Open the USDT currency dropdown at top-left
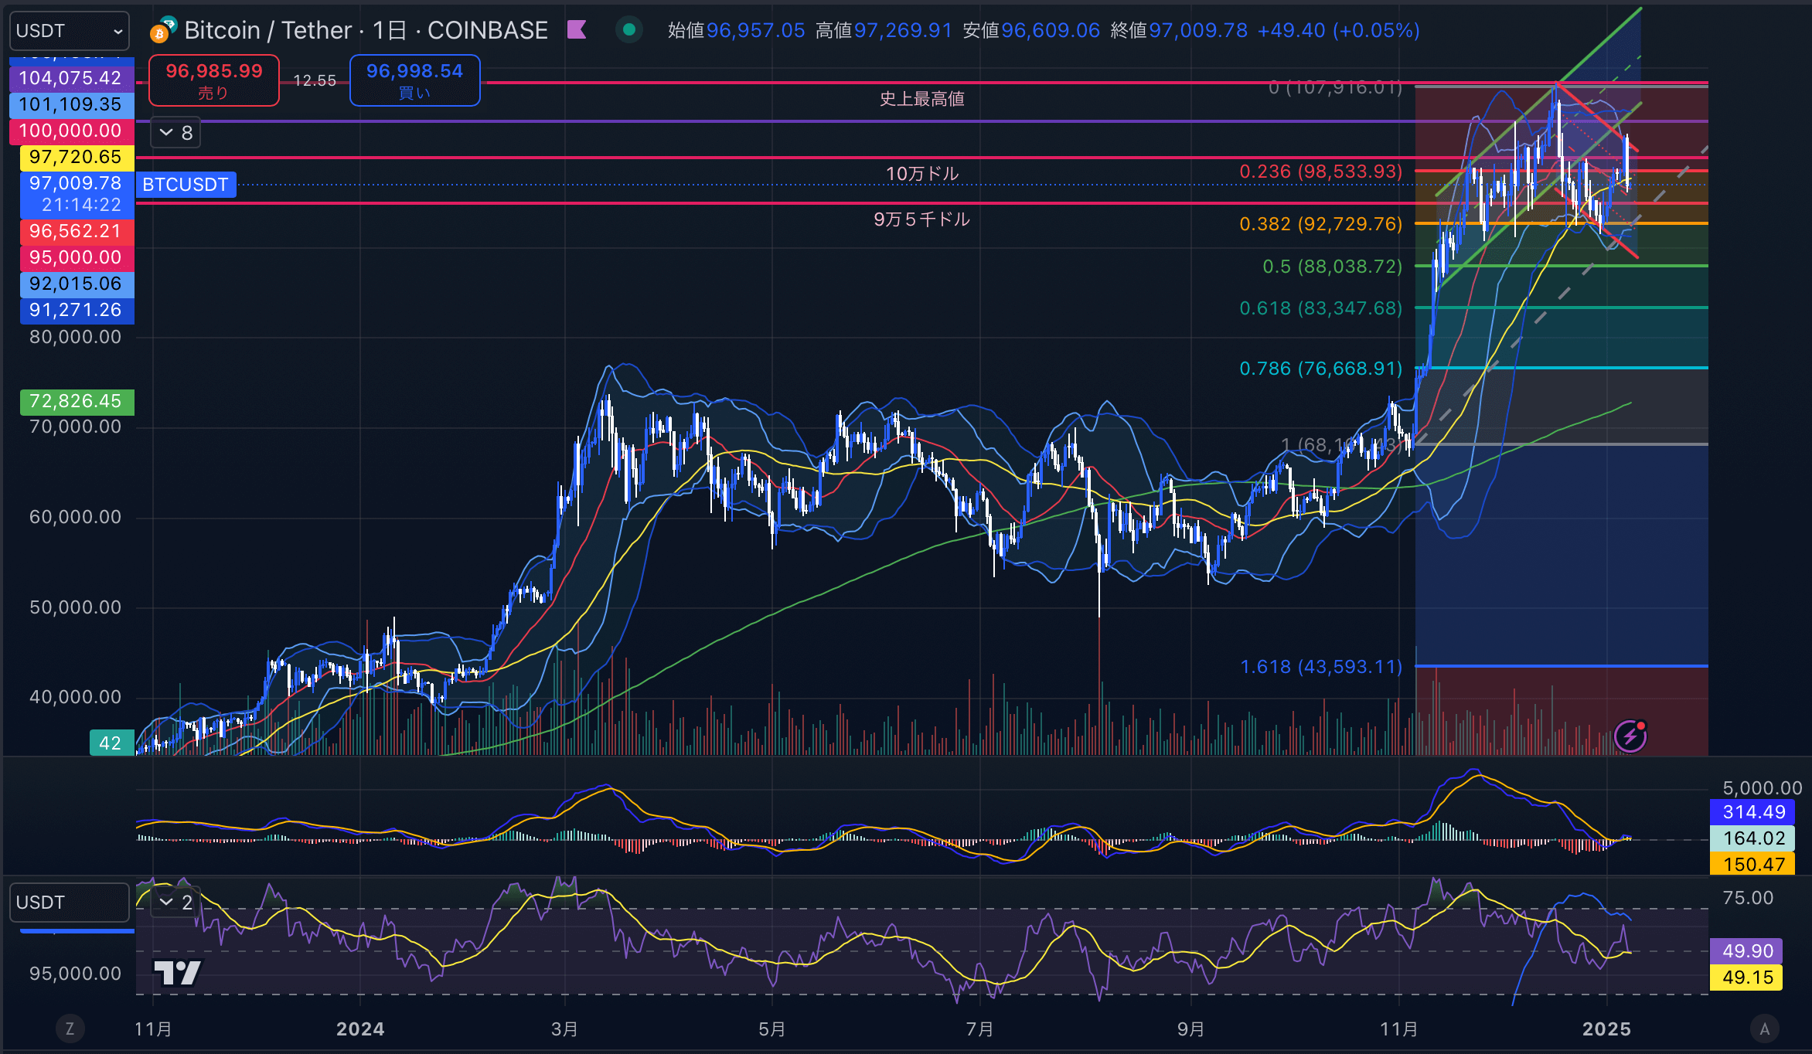Image resolution: width=1812 pixels, height=1054 pixels. 70,31
